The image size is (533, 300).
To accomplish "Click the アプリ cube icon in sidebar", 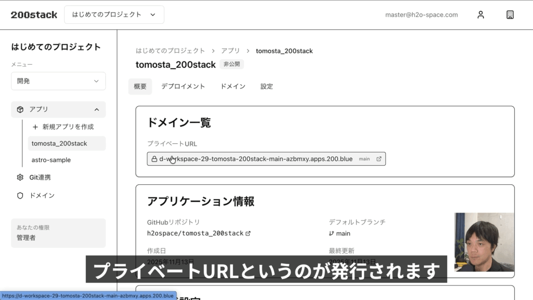I will point(20,109).
